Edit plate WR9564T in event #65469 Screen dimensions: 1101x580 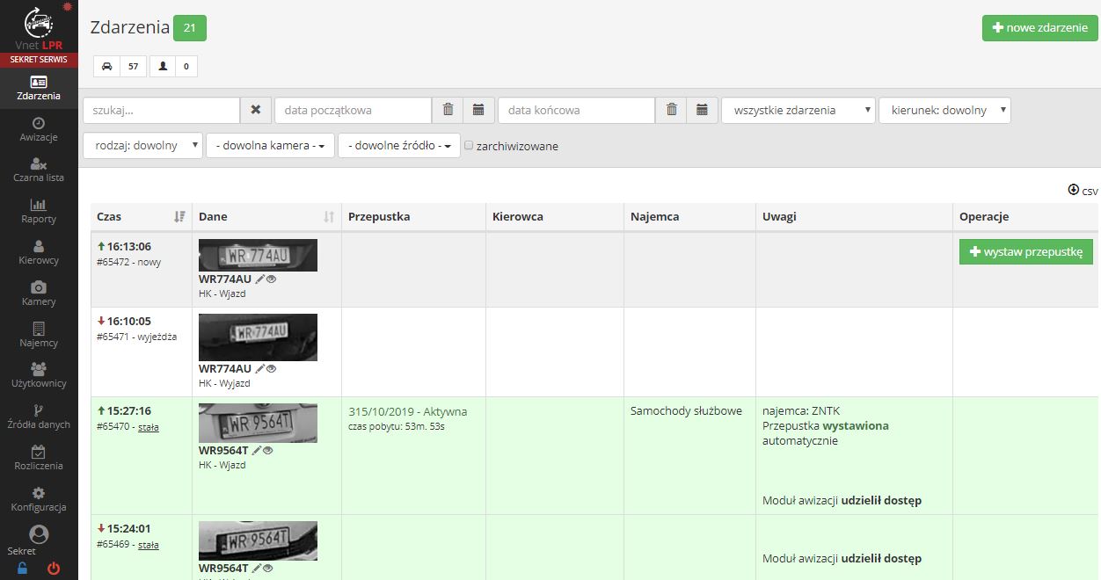(x=256, y=568)
